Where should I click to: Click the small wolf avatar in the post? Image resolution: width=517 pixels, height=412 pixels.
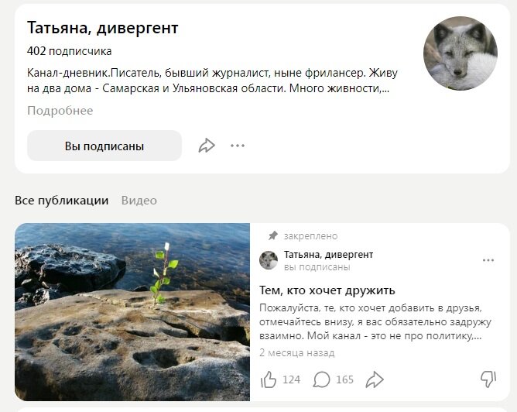tap(269, 260)
